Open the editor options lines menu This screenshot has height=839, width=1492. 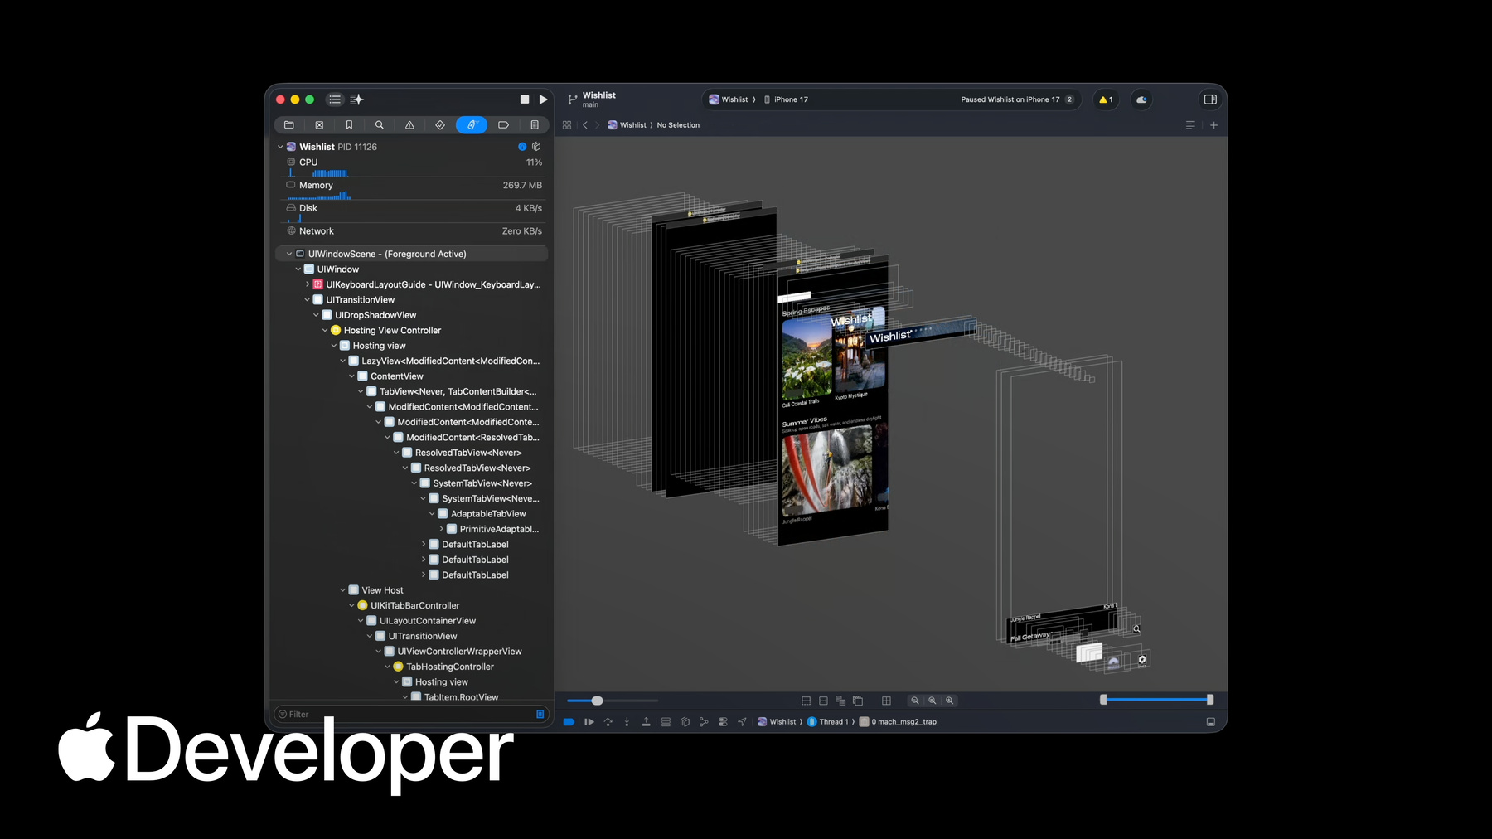click(1190, 125)
